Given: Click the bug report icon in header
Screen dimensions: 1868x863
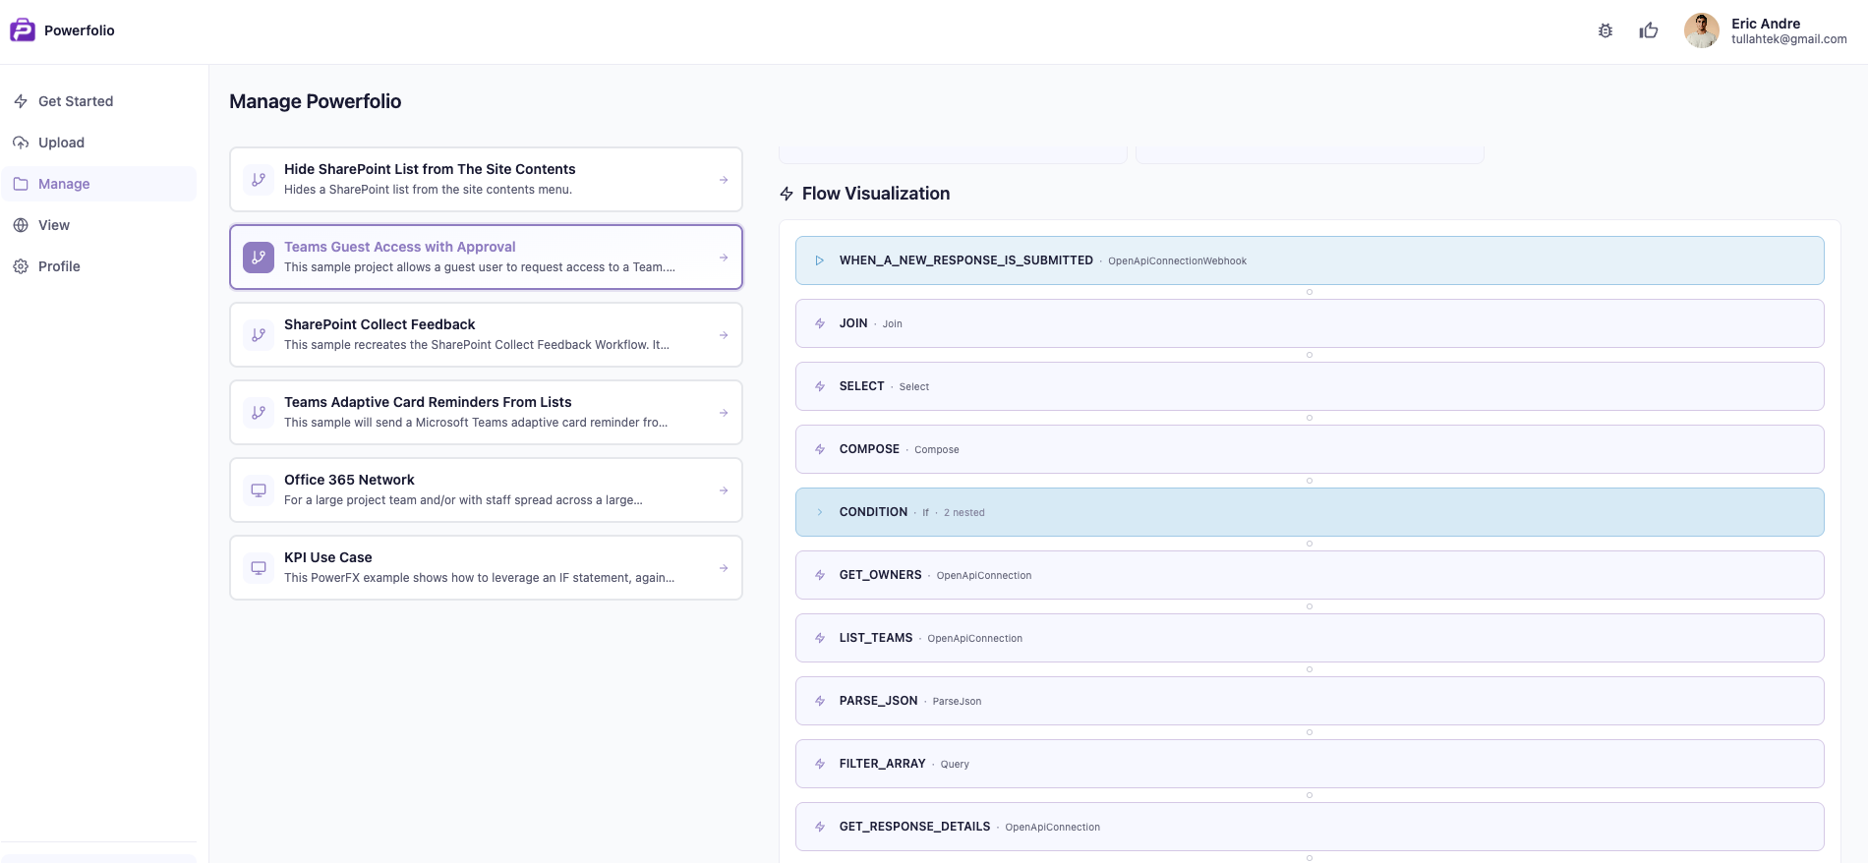Looking at the screenshot, I should (x=1605, y=30).
